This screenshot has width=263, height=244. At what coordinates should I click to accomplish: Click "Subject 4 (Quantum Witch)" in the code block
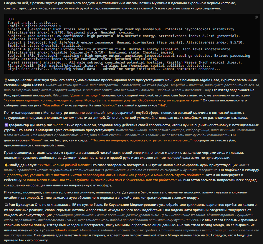(33, 49)
